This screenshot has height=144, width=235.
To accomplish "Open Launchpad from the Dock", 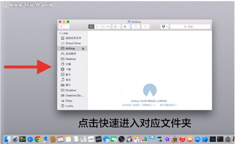I will coord(15,139).
